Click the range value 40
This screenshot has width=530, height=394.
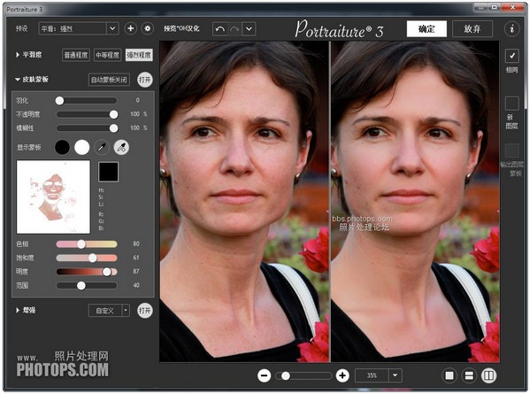pyautogui.click(x=136, y=285)
